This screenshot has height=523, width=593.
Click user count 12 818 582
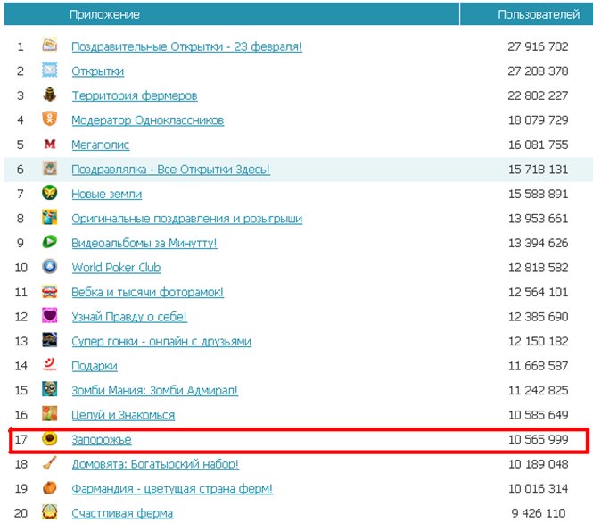click(x=538, y=268)
